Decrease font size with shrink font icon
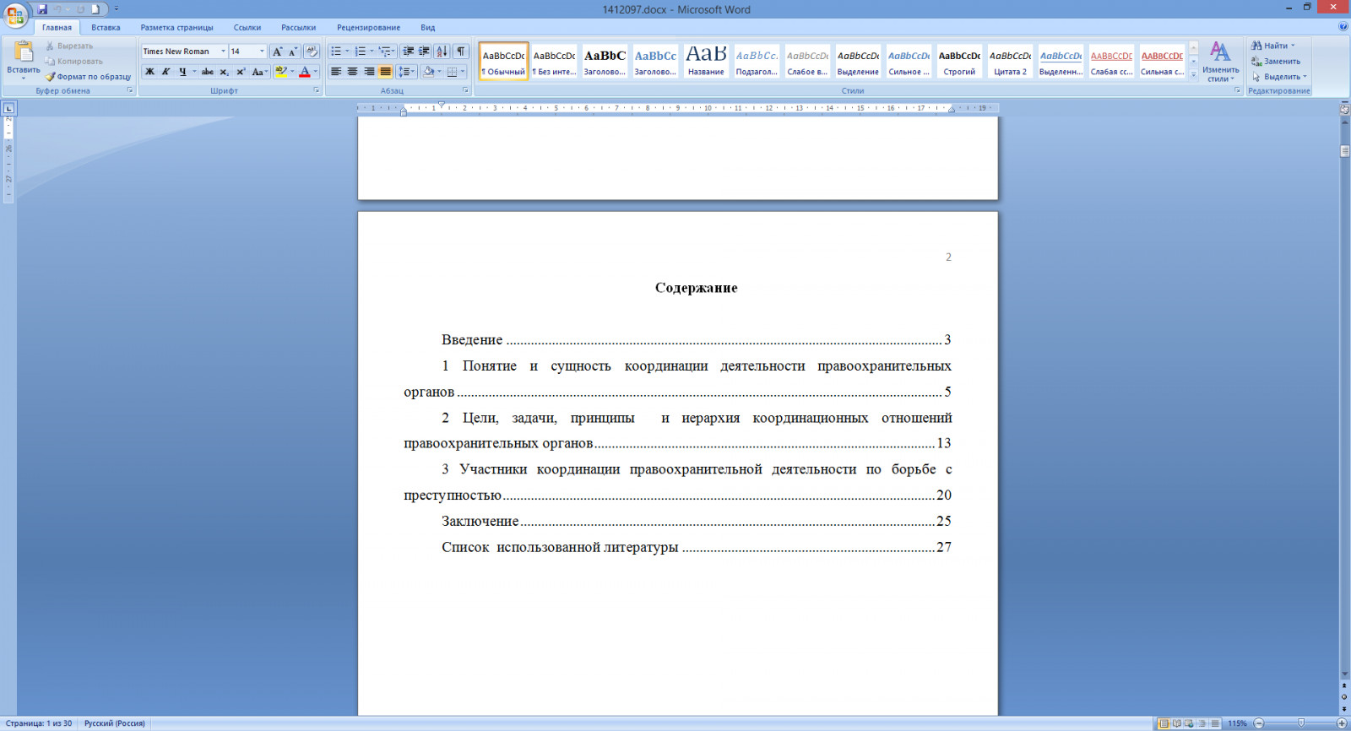The width and height of the screenshot is (1351, 731). pos(292,51)
